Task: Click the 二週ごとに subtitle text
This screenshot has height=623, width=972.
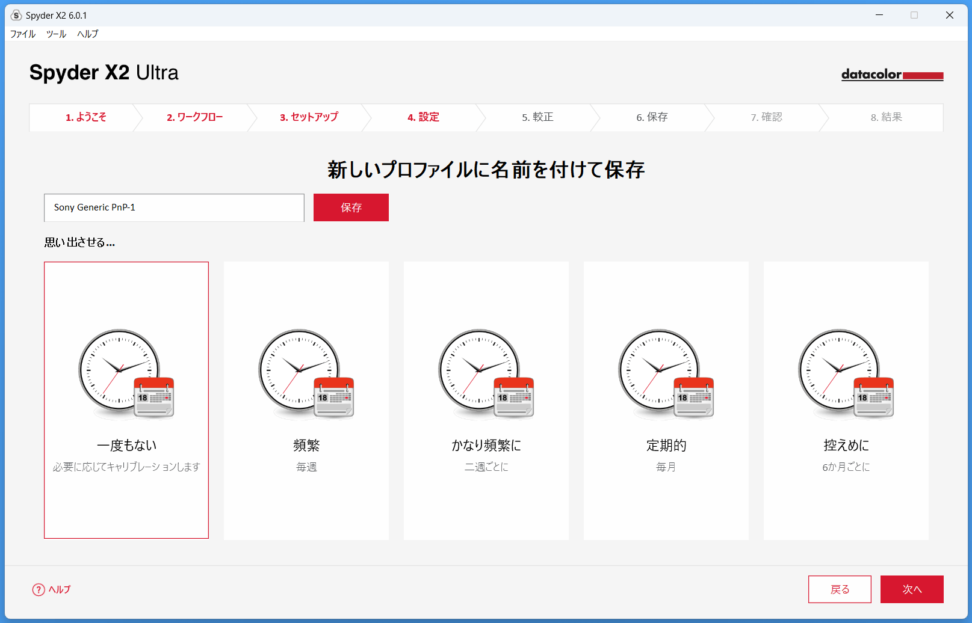Action: (x=486, y=467)
